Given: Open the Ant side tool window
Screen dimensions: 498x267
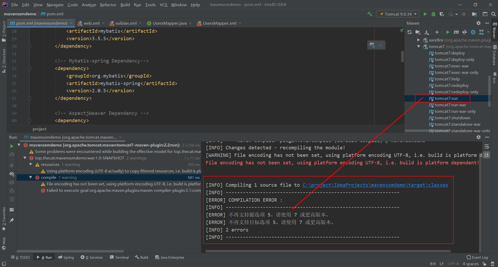Looking at the screenshot, I should pyautogui.click(x=495, y=78).
